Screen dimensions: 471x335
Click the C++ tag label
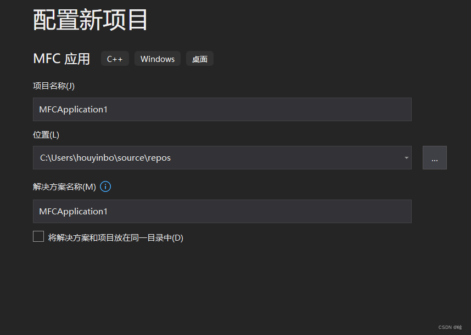point(114,59)
